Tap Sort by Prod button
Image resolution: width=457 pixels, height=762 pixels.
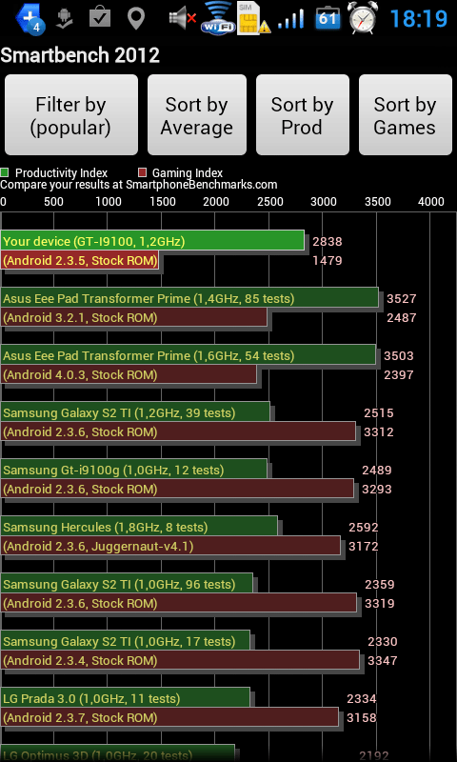click(302, 115)
